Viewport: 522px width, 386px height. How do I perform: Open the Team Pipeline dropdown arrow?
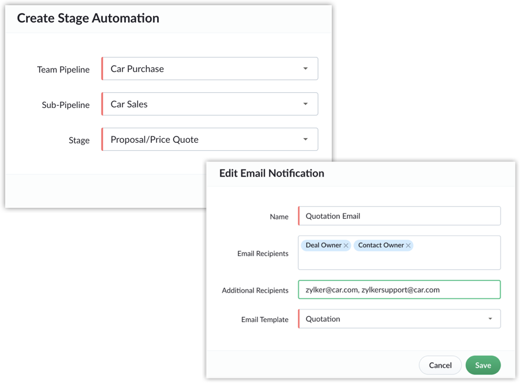click(305, 68)
